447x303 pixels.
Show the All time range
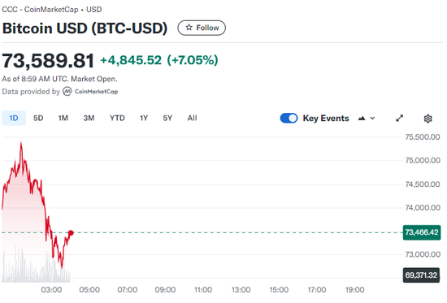(192, 118)
